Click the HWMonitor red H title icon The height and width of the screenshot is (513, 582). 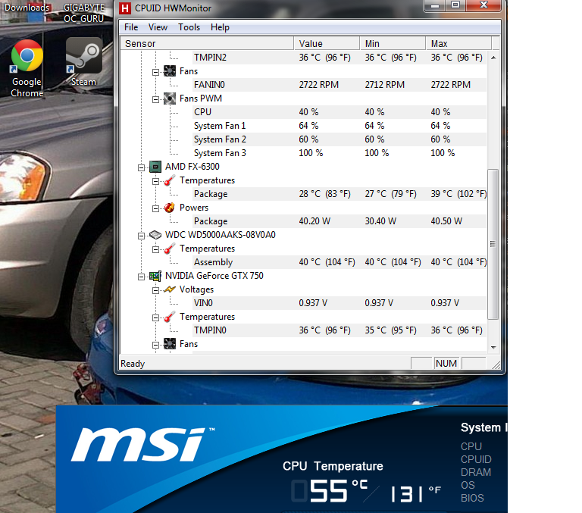[x=125, y=8]
